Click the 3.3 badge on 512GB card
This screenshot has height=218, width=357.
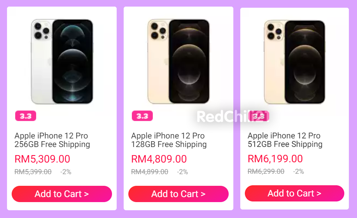click(259, 116)
